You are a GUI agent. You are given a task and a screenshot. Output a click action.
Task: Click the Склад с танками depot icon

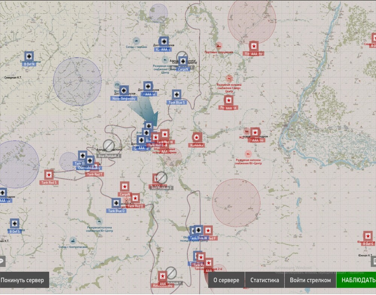(x=136, y=41)
